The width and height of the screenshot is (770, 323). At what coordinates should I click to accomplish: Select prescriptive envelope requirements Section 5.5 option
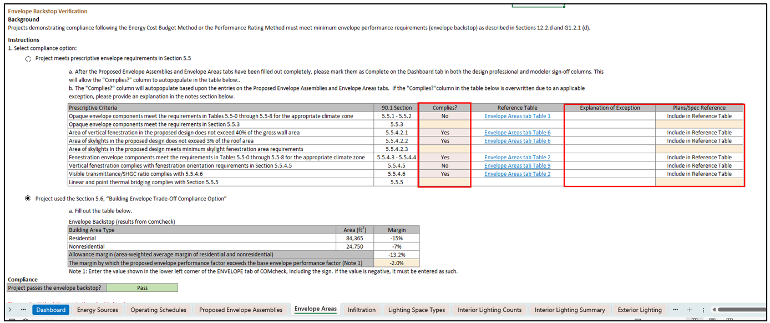pos(28,59)
